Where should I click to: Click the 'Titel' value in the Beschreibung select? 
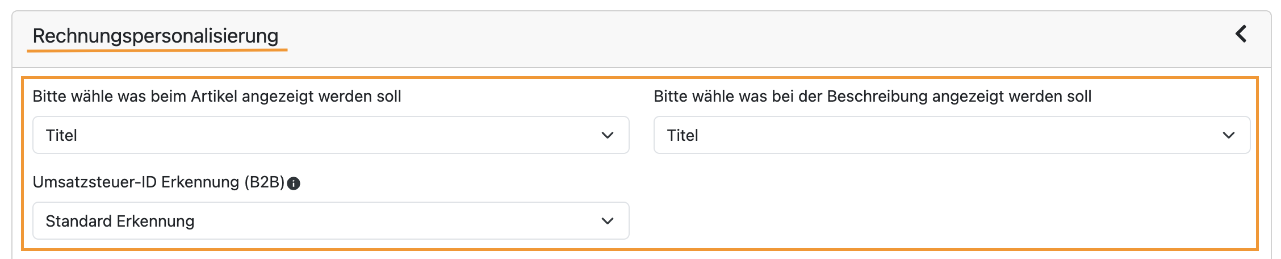[683, 135]
